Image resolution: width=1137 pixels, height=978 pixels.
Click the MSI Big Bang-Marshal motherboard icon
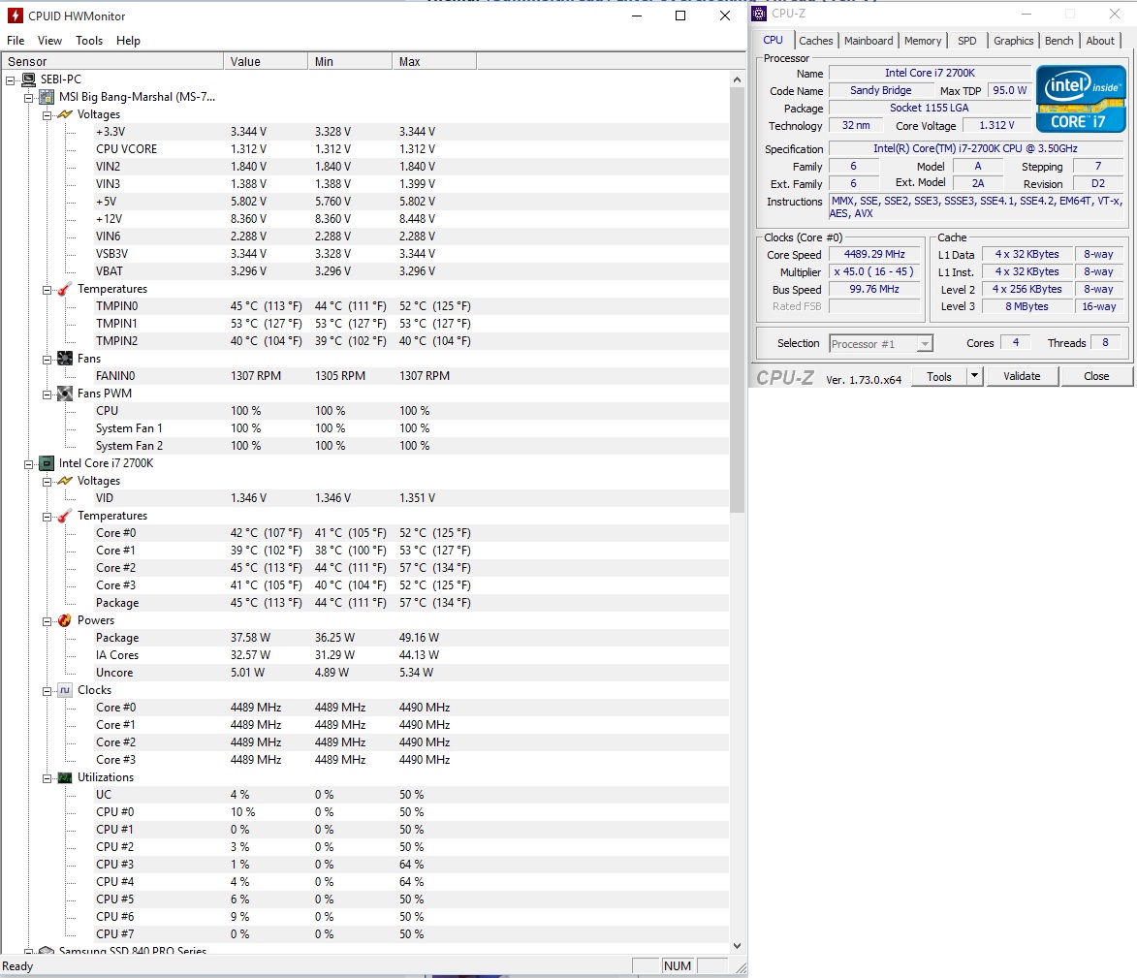47,96
